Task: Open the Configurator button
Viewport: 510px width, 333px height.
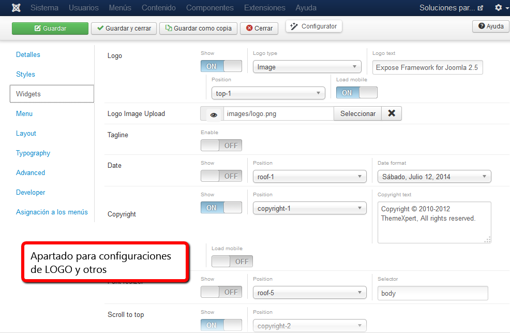Action: [314, 26]
